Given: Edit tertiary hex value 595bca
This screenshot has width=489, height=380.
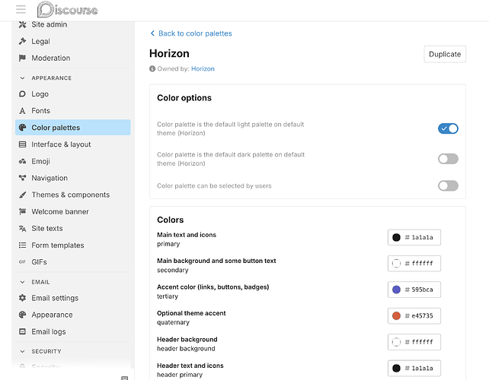Looking at the screenshot, I should [x=422, y=290].
